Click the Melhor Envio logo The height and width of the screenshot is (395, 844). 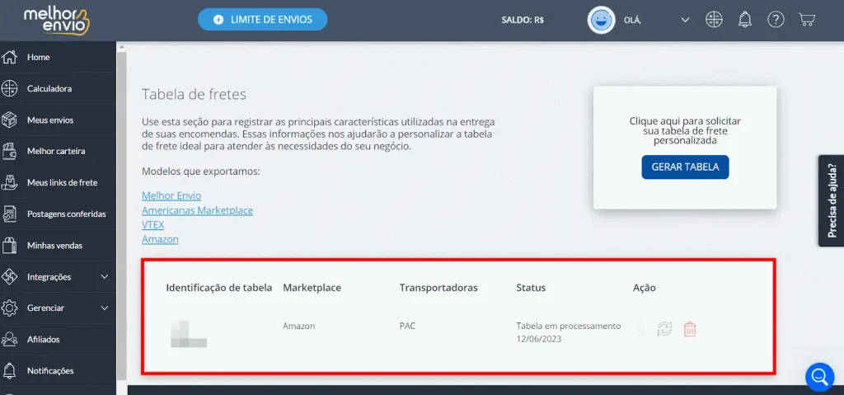[57, 21]
